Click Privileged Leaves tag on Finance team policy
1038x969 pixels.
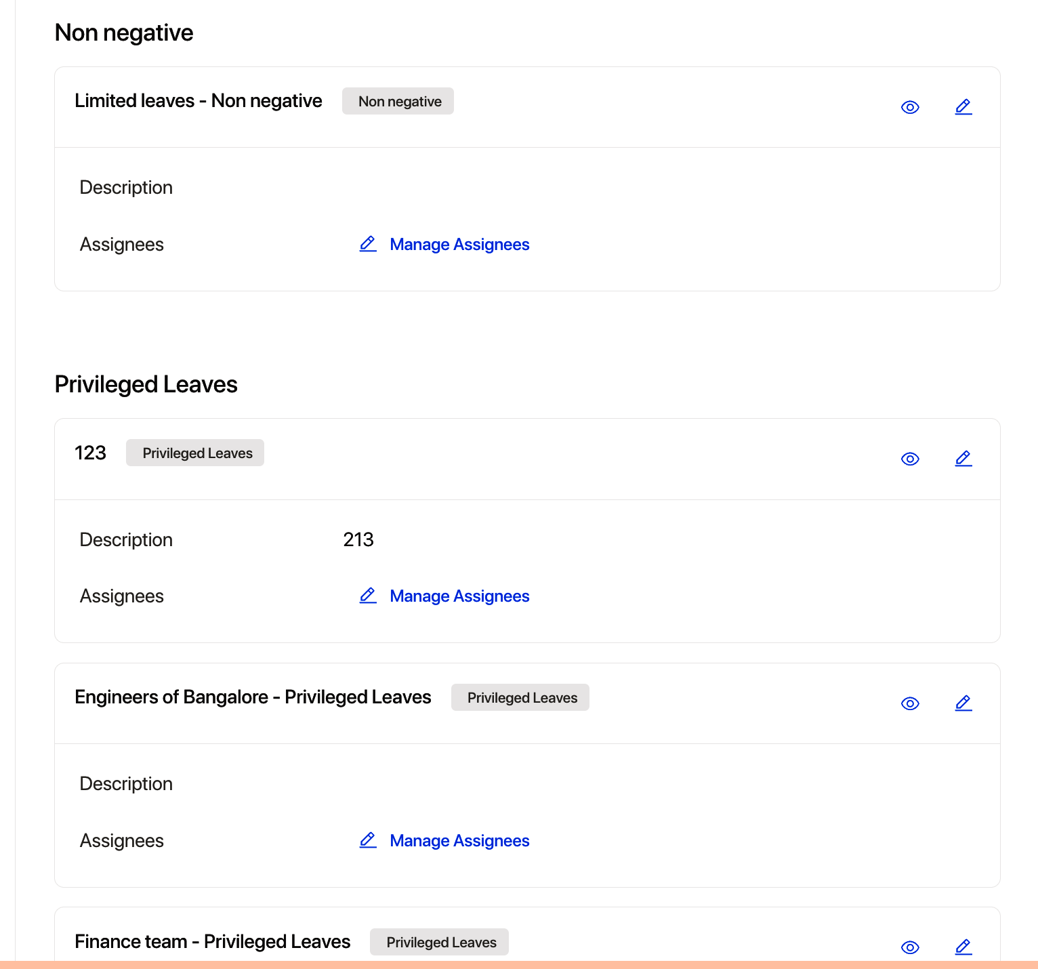[440, 943]
